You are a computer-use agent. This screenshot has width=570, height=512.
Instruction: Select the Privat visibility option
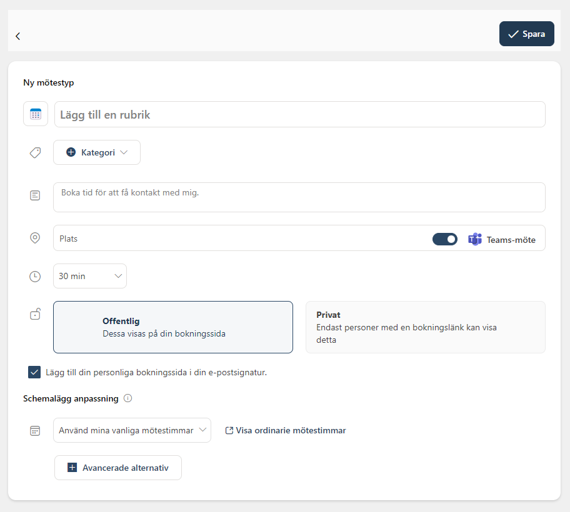pyautogui.click(x=426, y=327)
